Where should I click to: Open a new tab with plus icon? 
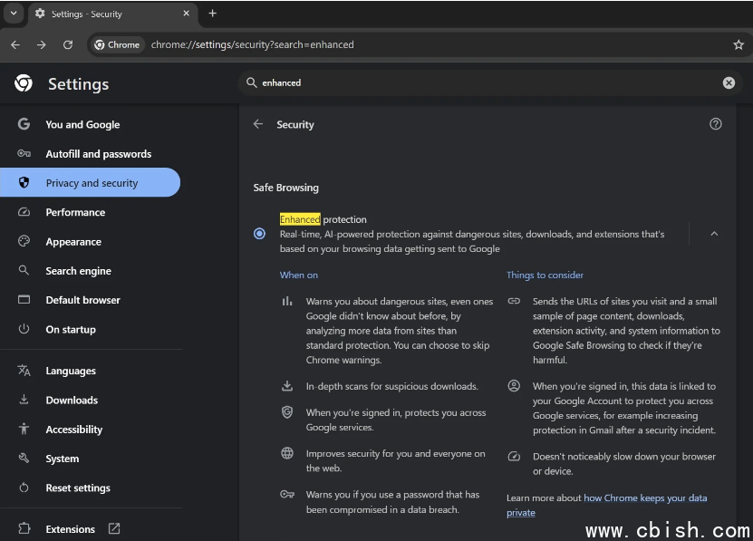(213, 14)
